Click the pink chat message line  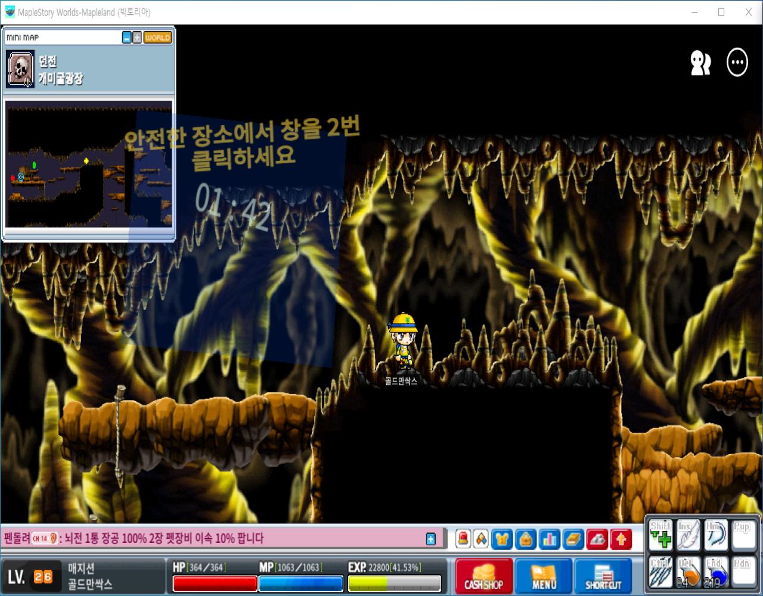222,539
